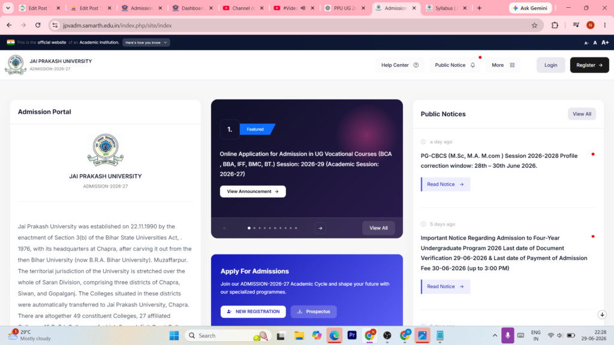The image size is (614, 345).
Task: Open a new browser tab
Action: click(479, 8)
